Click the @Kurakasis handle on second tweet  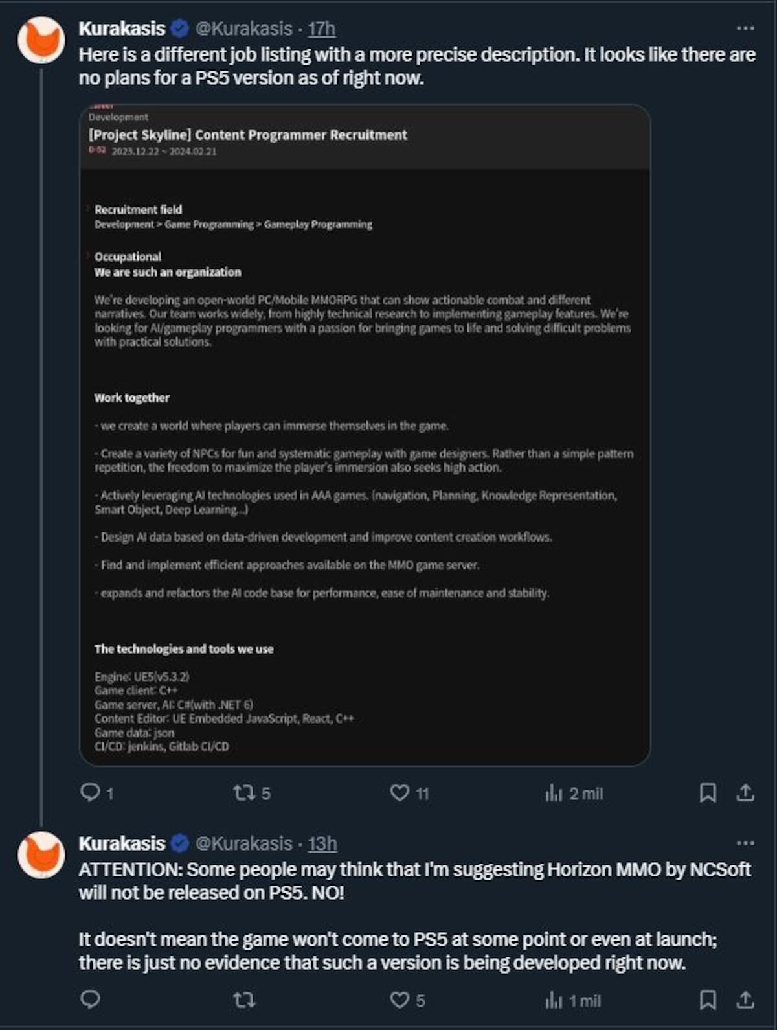244,843
